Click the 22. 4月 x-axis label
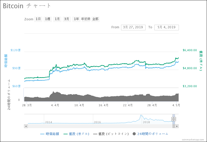The width and height of the screenshot is (207, 142). 128,105
